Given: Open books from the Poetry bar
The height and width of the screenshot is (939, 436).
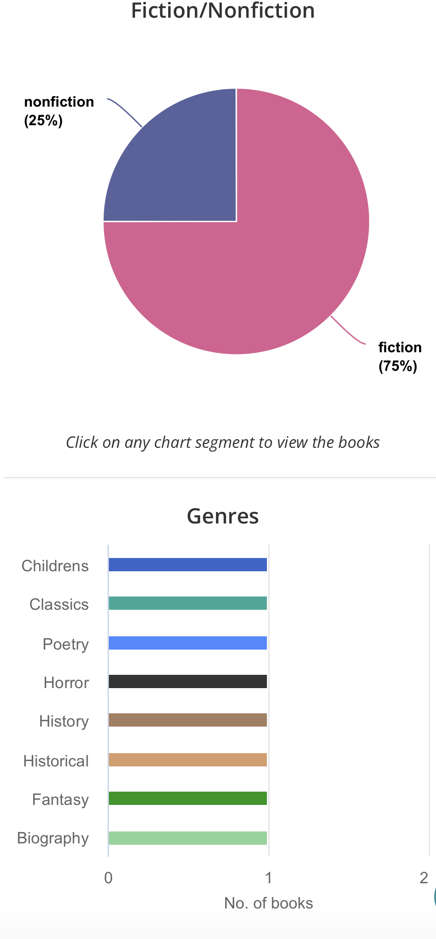Looking at the screenshot, I should 188,643.
